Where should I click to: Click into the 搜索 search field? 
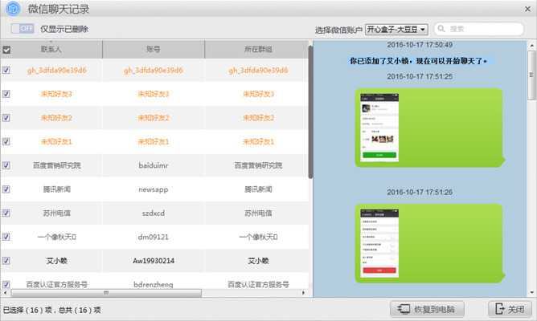coord(479,29)
